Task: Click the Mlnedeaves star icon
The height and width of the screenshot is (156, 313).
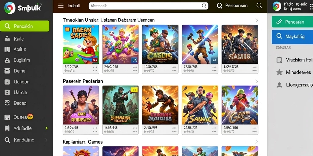Action: pos(279,72)
